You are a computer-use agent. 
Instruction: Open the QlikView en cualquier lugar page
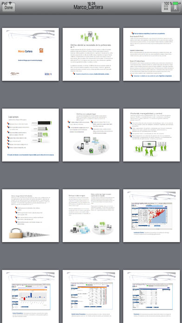(x=91, y=135)
